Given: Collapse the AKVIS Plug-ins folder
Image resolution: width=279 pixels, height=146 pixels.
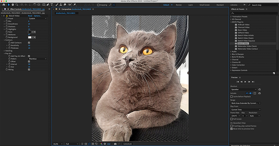Looking at the screenshot, I should (x=231, y=22).
